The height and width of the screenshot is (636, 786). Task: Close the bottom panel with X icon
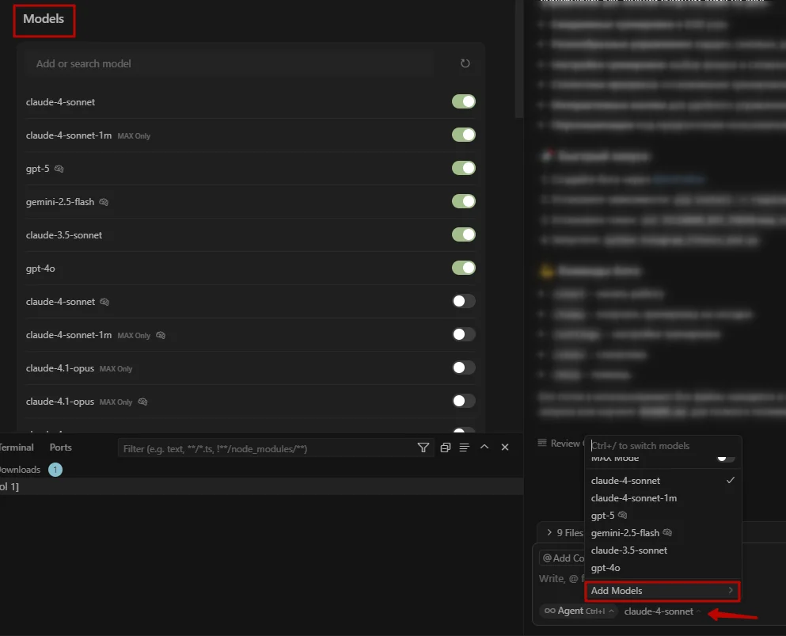505,447
